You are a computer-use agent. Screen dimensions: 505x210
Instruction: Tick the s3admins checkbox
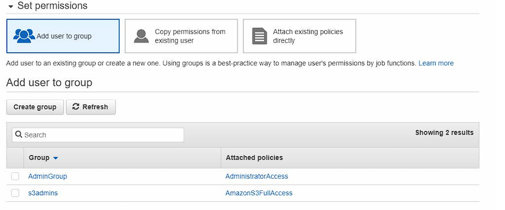[15, 193]
